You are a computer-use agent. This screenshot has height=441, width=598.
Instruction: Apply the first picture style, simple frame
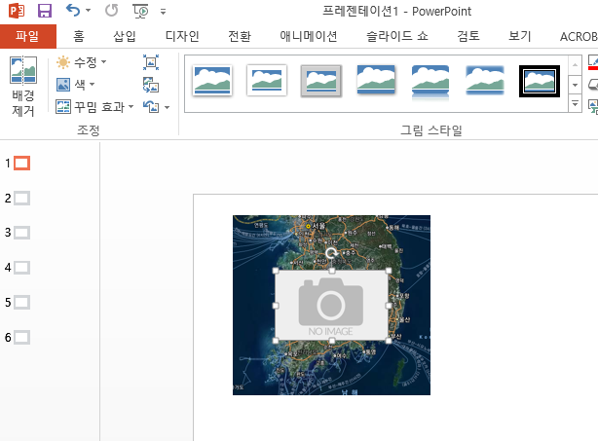(x=212, y=81)
